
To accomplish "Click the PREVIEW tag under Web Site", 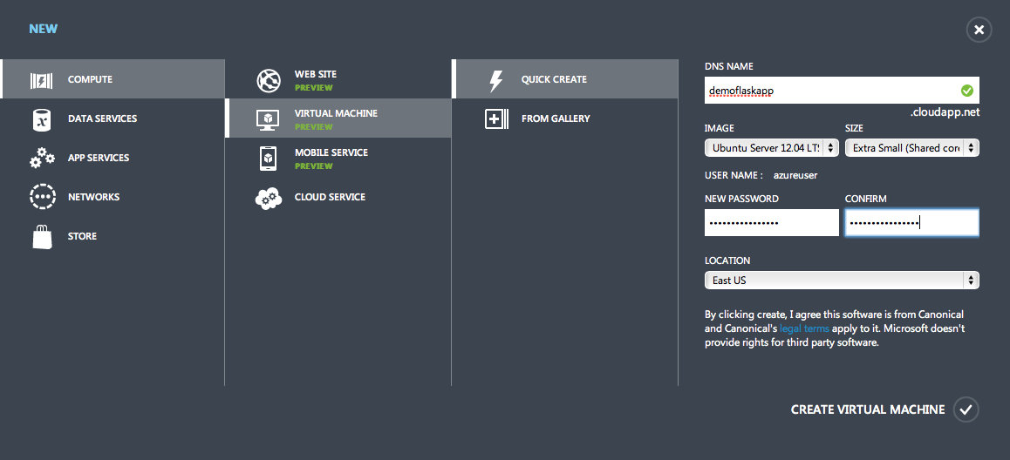I will click(x=314, y=87).
